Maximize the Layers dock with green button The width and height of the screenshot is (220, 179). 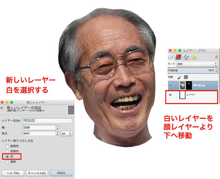[180, 50]
